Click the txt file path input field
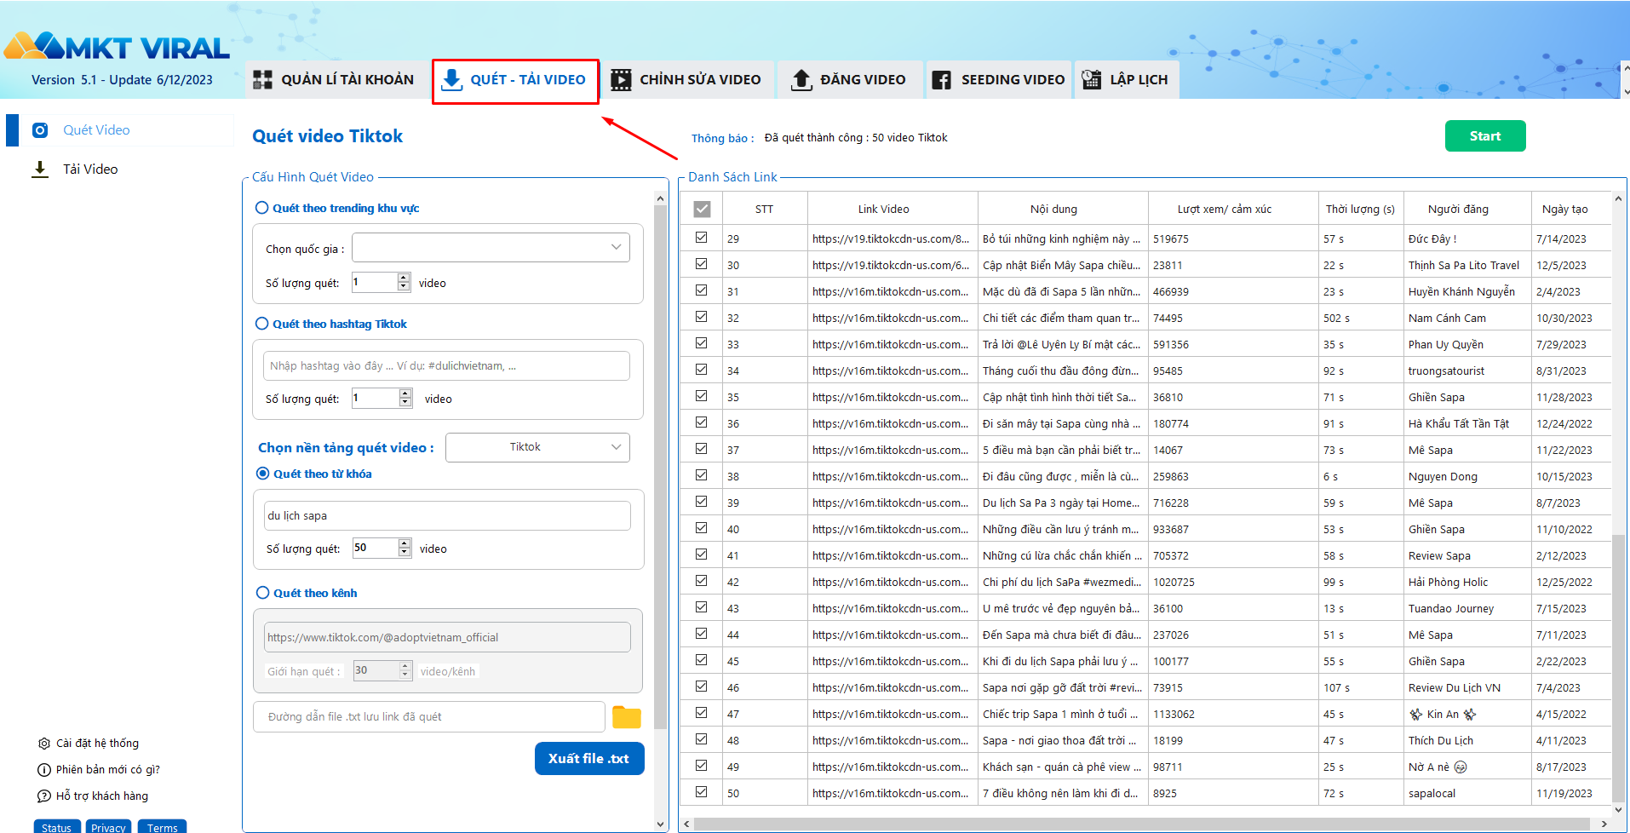 (x=429, y=717)
